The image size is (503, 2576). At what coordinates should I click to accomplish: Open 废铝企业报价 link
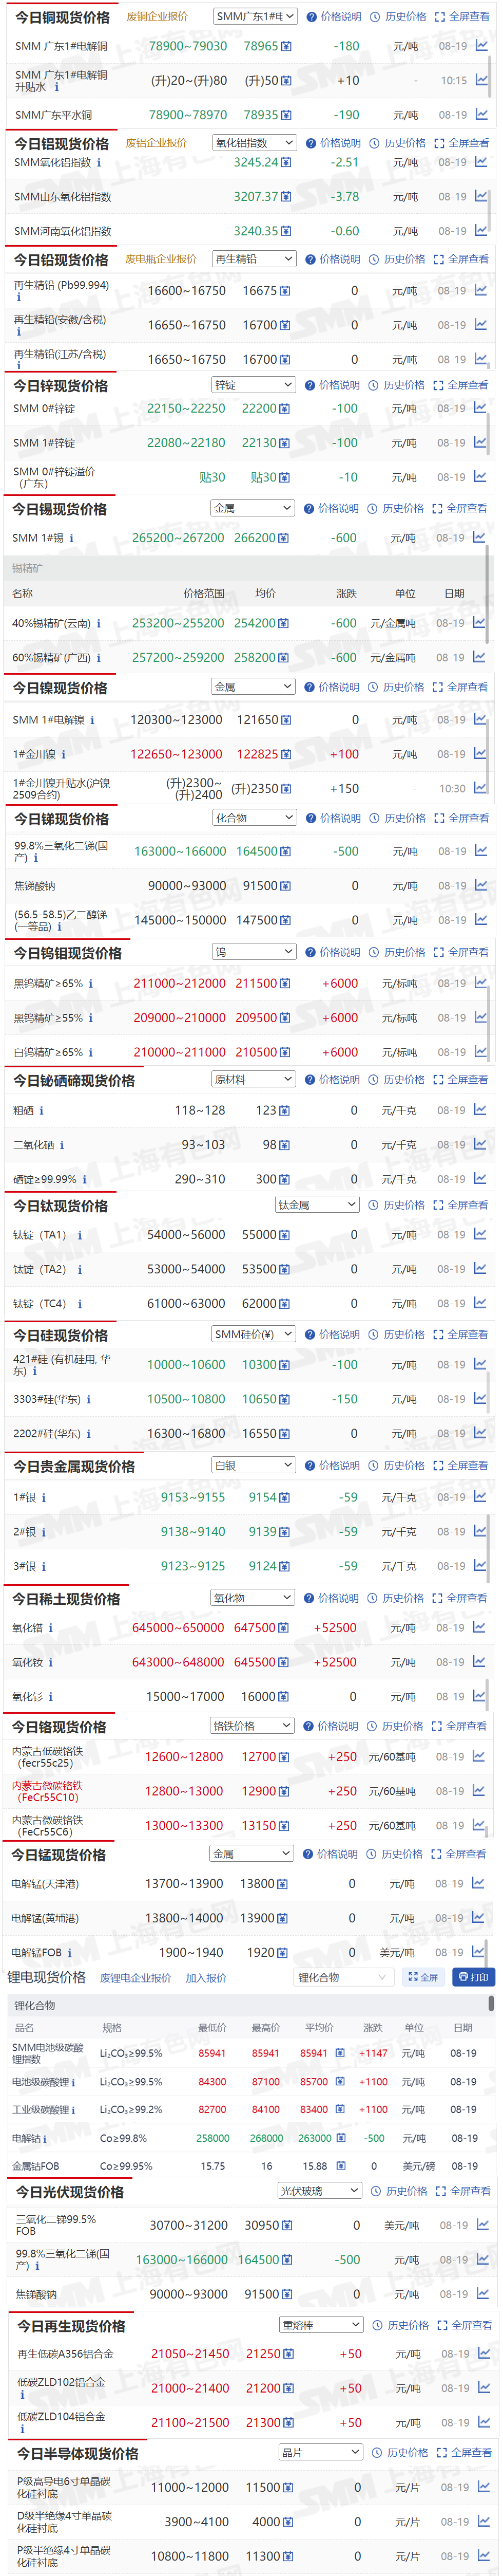tap(156, 143)
